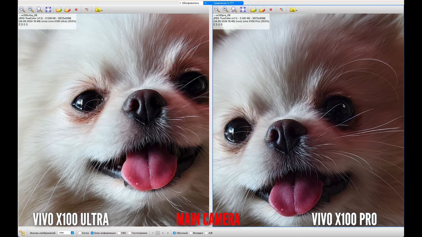Uncheck the Блок информации checkbox
The height and width of the screenshot is (237, 422).
[x=92, y=233]
